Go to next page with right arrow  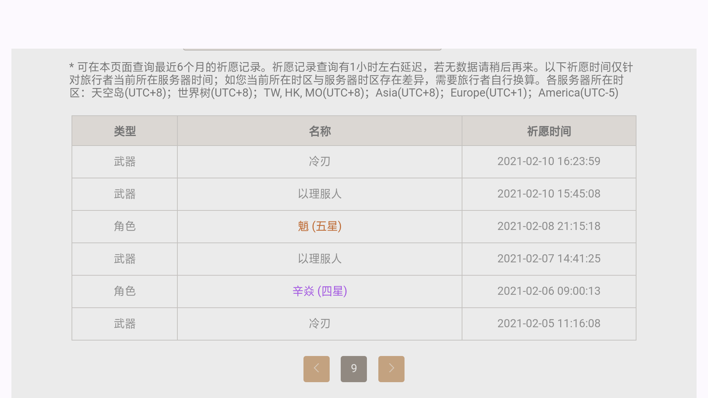(x=391, y=369)
